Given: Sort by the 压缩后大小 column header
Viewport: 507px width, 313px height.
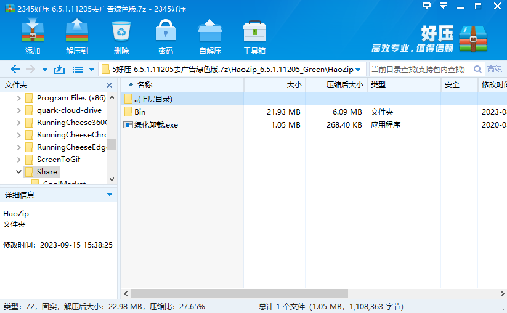Looking at the screenshot, I should pos(336,84).
